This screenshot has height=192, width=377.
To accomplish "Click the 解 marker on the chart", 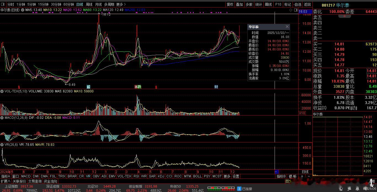I will coord(88,87).
